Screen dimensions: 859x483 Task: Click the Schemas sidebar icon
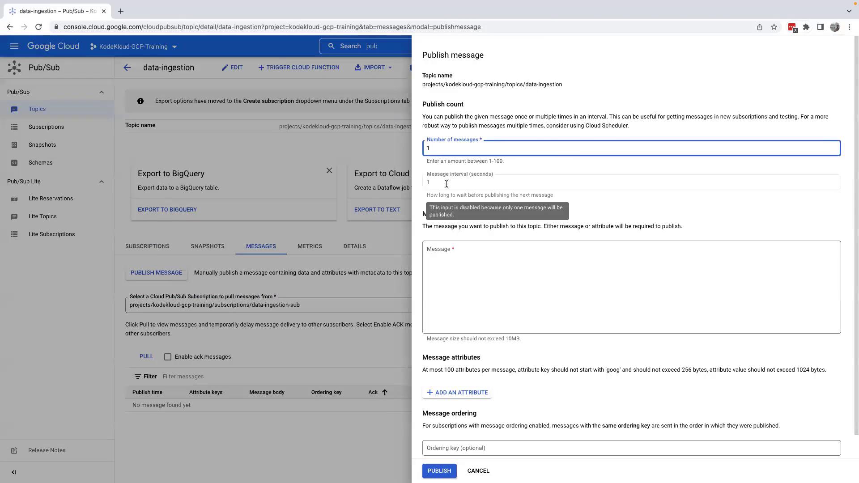[x=14, y=163]
